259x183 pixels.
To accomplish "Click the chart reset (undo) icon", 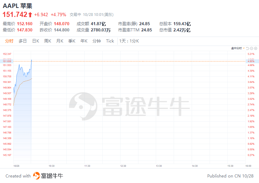I will [248, 48].
